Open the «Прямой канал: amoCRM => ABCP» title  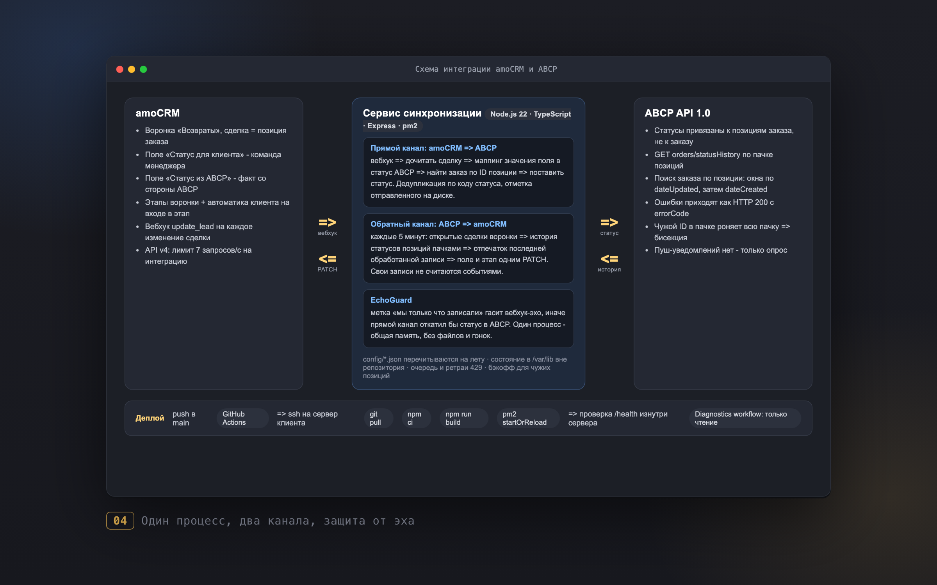[434, 148]
